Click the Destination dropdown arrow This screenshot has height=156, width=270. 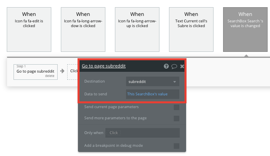click(x=175, y=82)
